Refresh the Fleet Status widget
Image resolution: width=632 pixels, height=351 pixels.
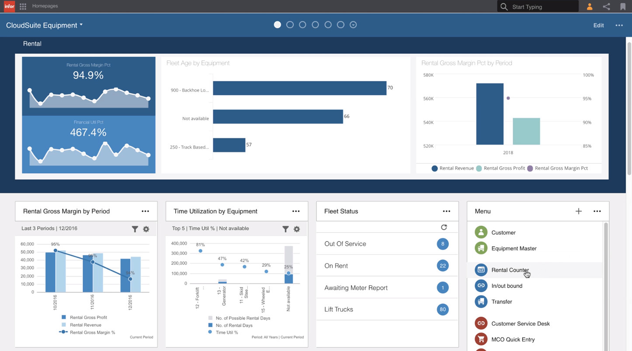tap(444, 227)
